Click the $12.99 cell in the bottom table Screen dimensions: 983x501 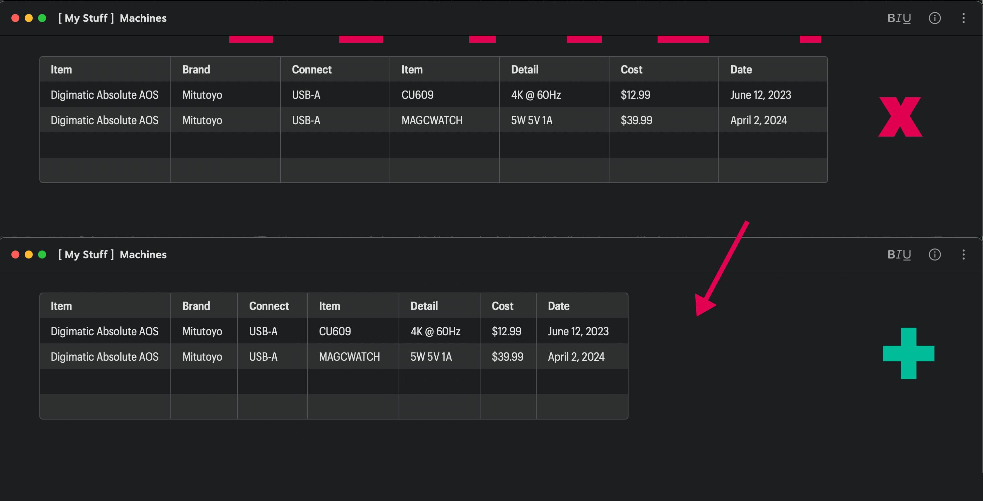point(508,331)
